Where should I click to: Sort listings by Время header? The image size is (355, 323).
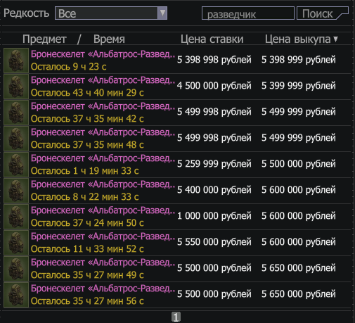[x=109, y=39]
